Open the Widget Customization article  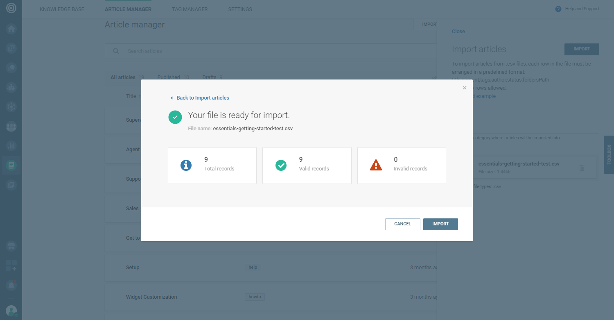point(151,297)
